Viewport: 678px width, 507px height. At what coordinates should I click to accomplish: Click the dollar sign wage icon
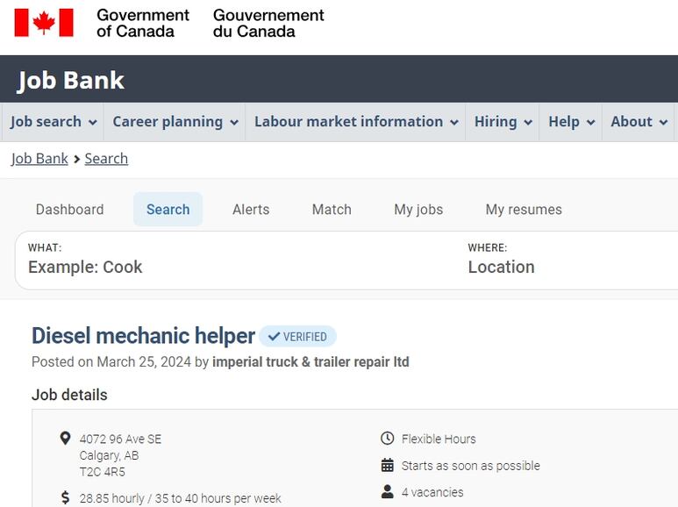pos(65,497)
